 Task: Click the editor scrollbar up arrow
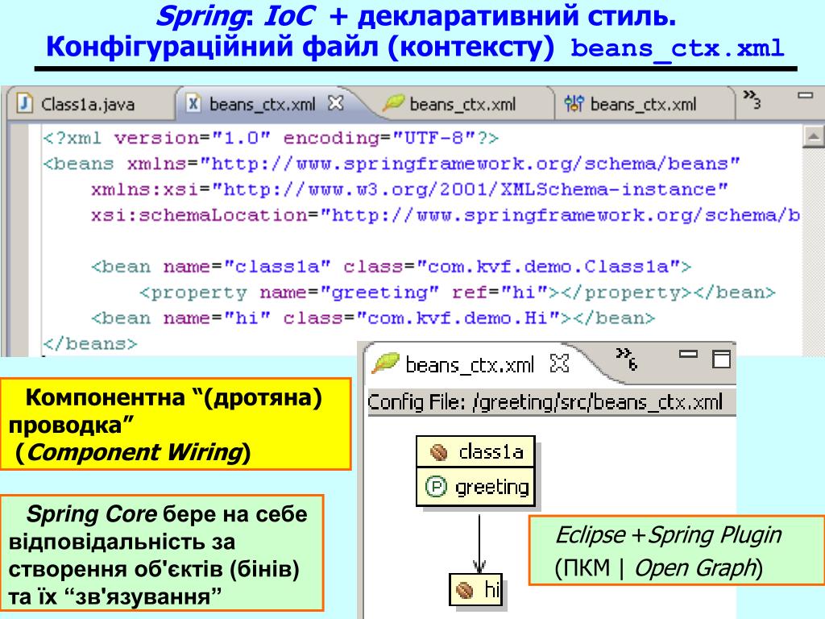[x=813, y=137]
